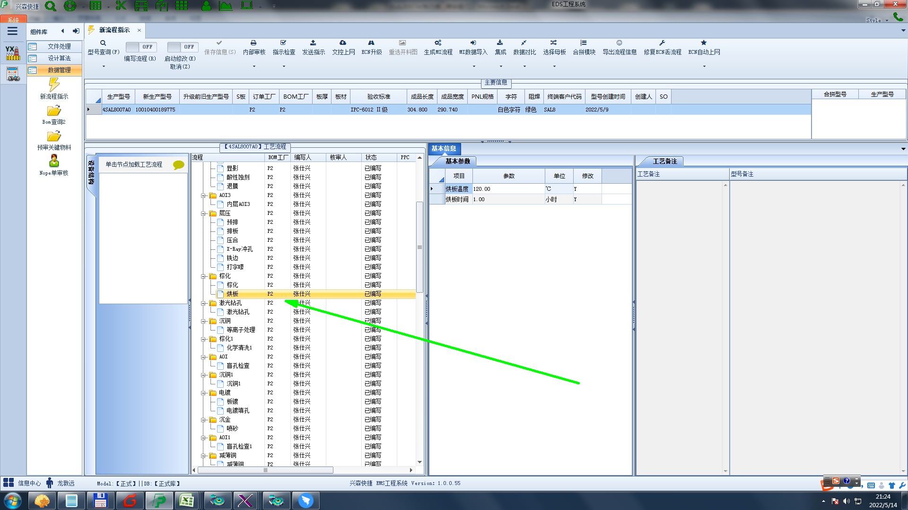The height and width of the screenshot is (510, 908).
Task: Click the 发送指示 toolbar icon
Action: pyautogui.click(x=313, y=43)
